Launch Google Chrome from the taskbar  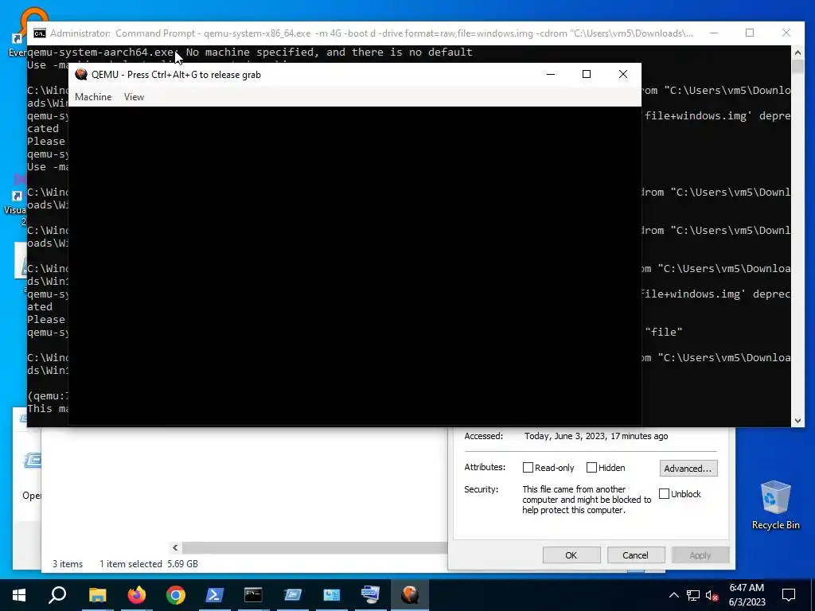pos(176,595)
